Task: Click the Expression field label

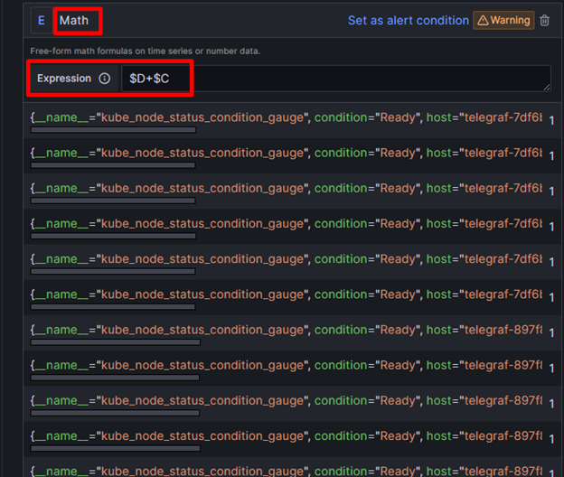Action: [63, 79]
